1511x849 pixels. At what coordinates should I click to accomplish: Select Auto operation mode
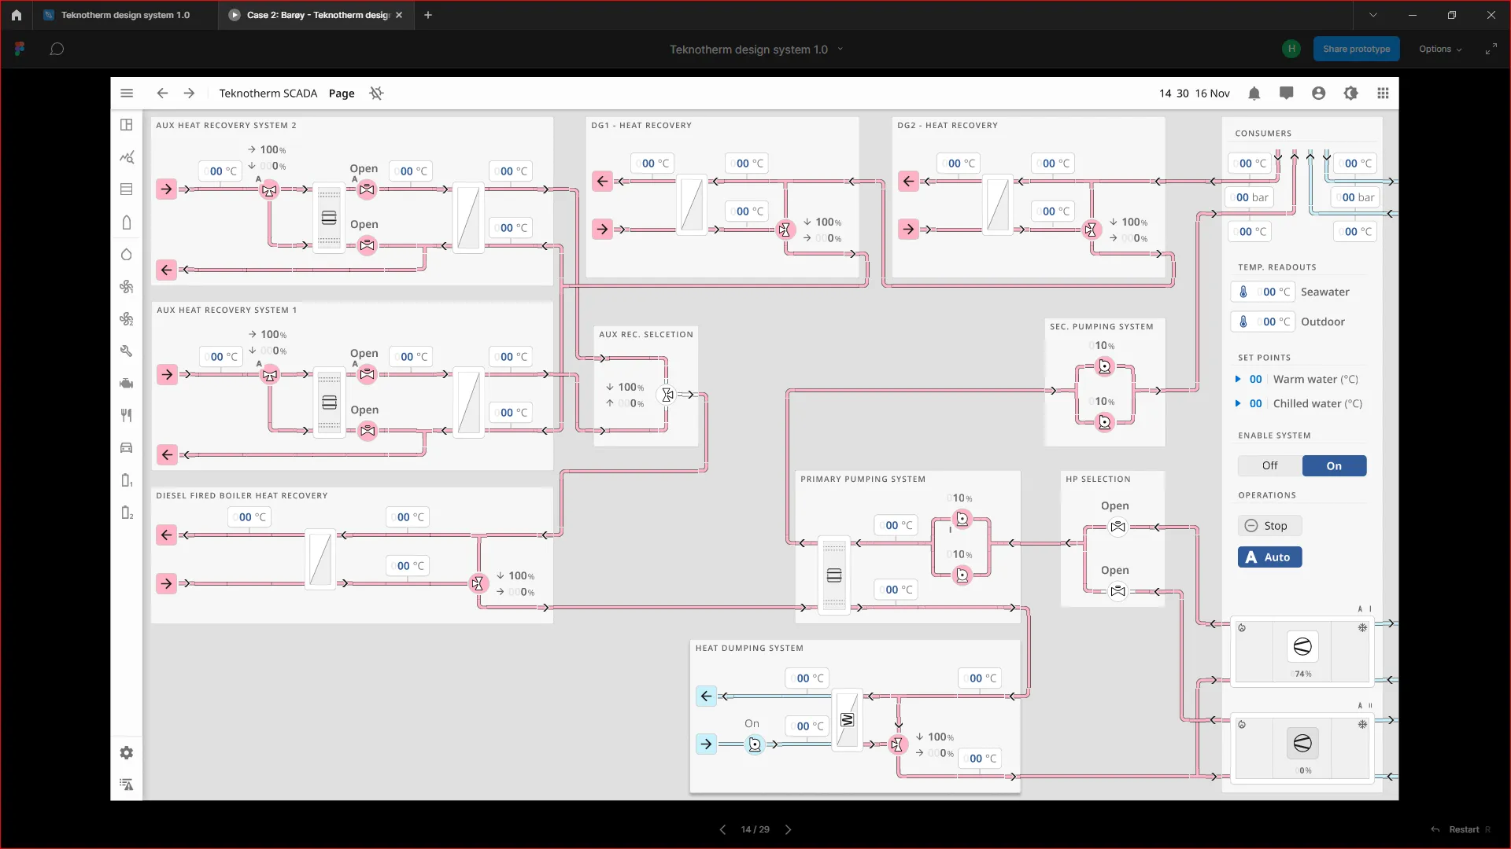point(1269,557)
